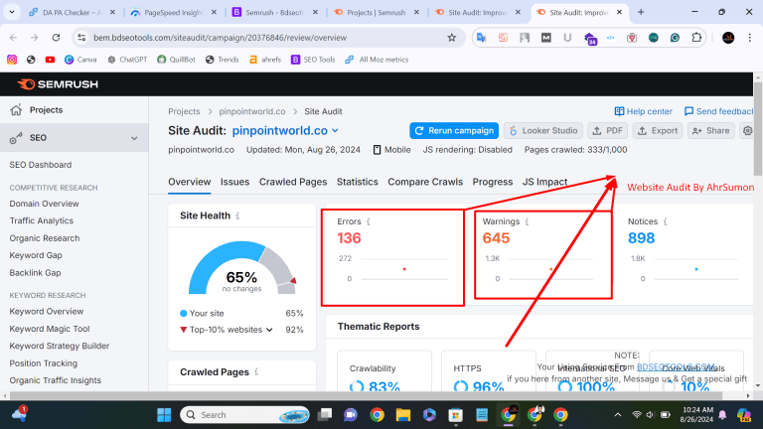Switch to the Issues tab
The image size is (763, 429).
tap(234, 182)
